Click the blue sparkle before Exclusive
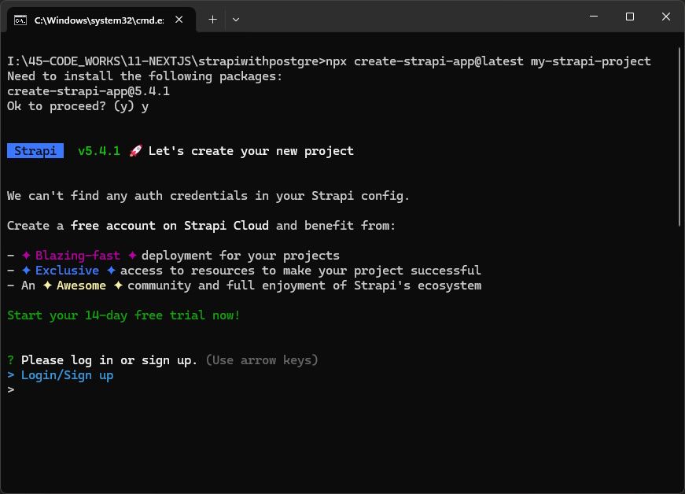This screenshot has width=685, height=494. [x=26, y=271]
